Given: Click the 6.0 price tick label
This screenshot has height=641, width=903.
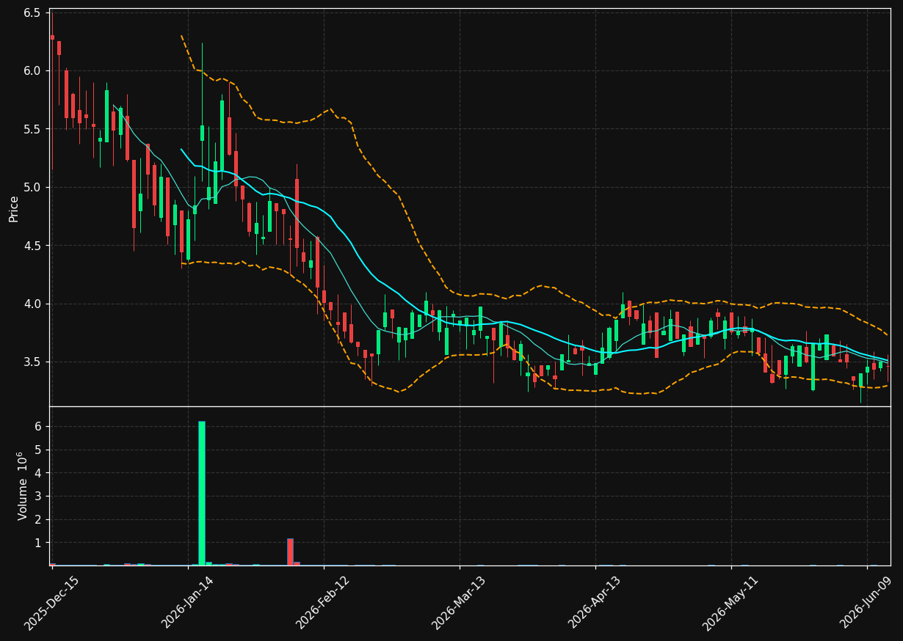Looking at the screenshot, I should click(32, 71).
